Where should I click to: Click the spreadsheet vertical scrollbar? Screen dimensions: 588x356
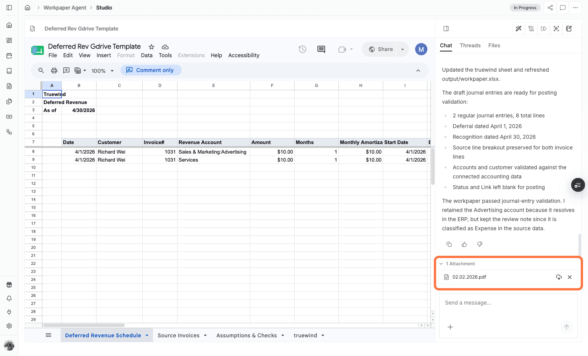(433, 166)
